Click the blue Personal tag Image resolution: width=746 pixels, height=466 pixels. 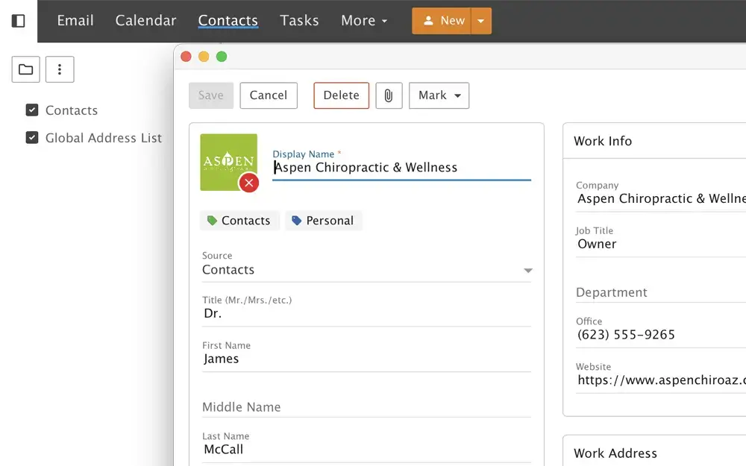tap(324, 221)
